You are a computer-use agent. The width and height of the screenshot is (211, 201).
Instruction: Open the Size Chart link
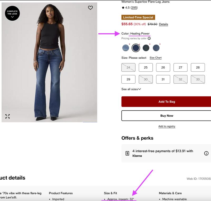tap(156, 58)
